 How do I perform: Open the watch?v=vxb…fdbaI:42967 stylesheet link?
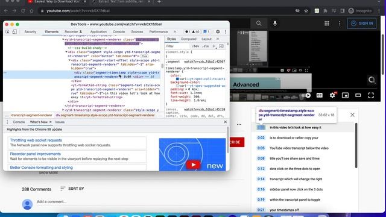204,61
